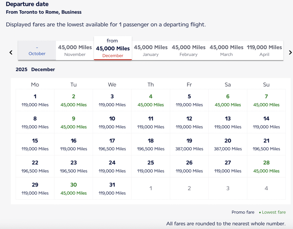293x229 pixels.
Task: Select the November 45,000 Miles tab
Action: [75, 50]
